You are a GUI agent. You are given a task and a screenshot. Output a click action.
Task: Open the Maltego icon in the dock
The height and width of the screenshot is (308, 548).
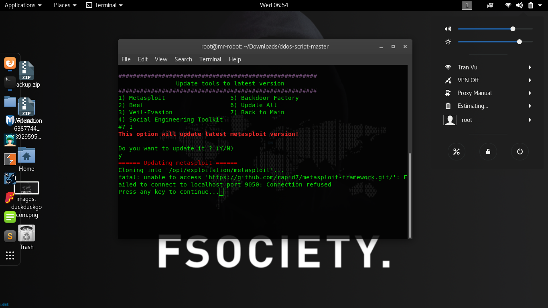(10, 178)
